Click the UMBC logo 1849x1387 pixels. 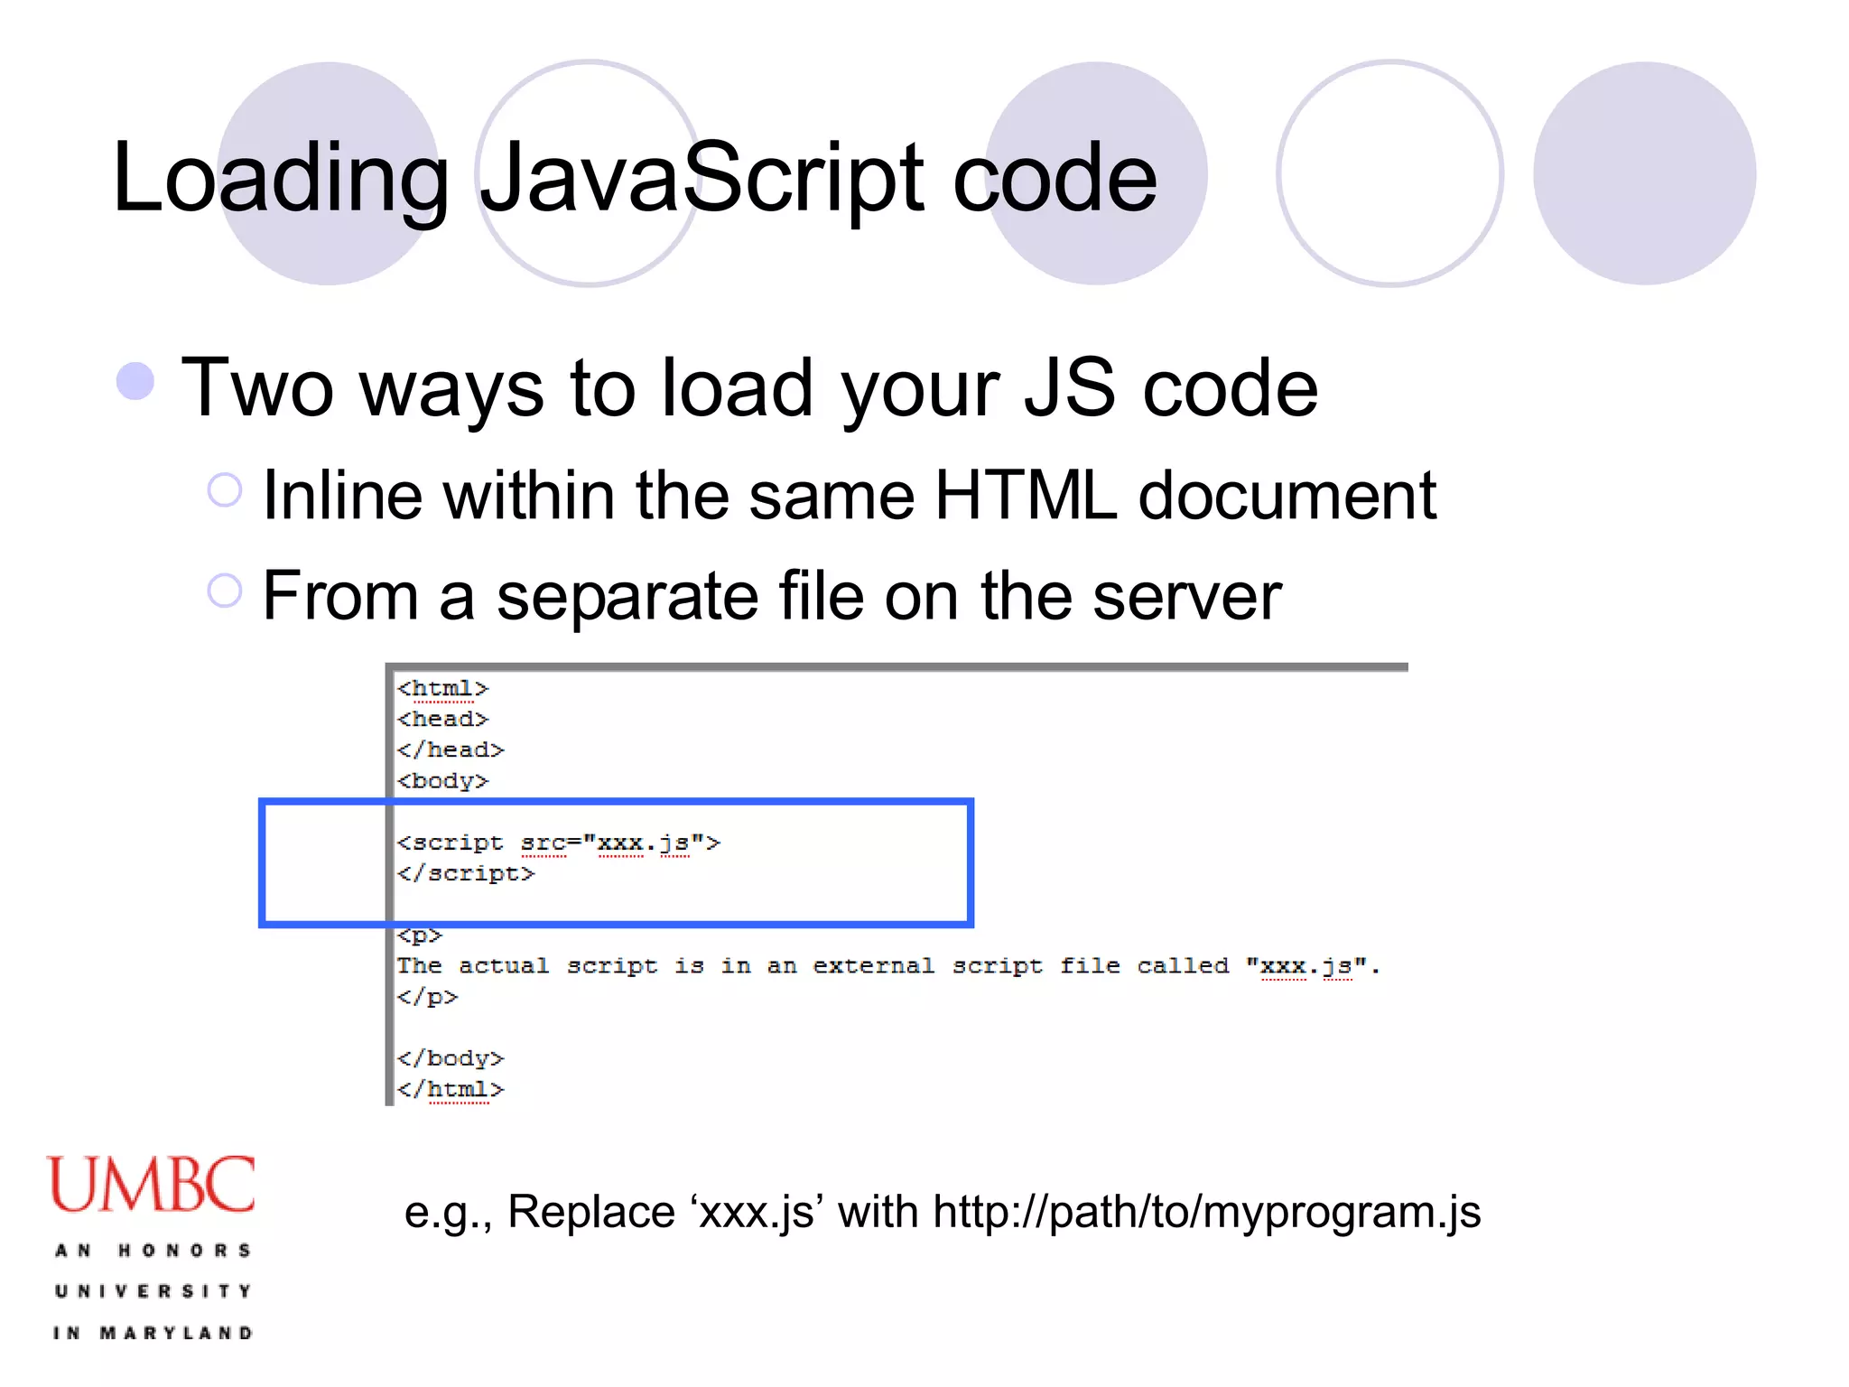tap(152, 1185)
